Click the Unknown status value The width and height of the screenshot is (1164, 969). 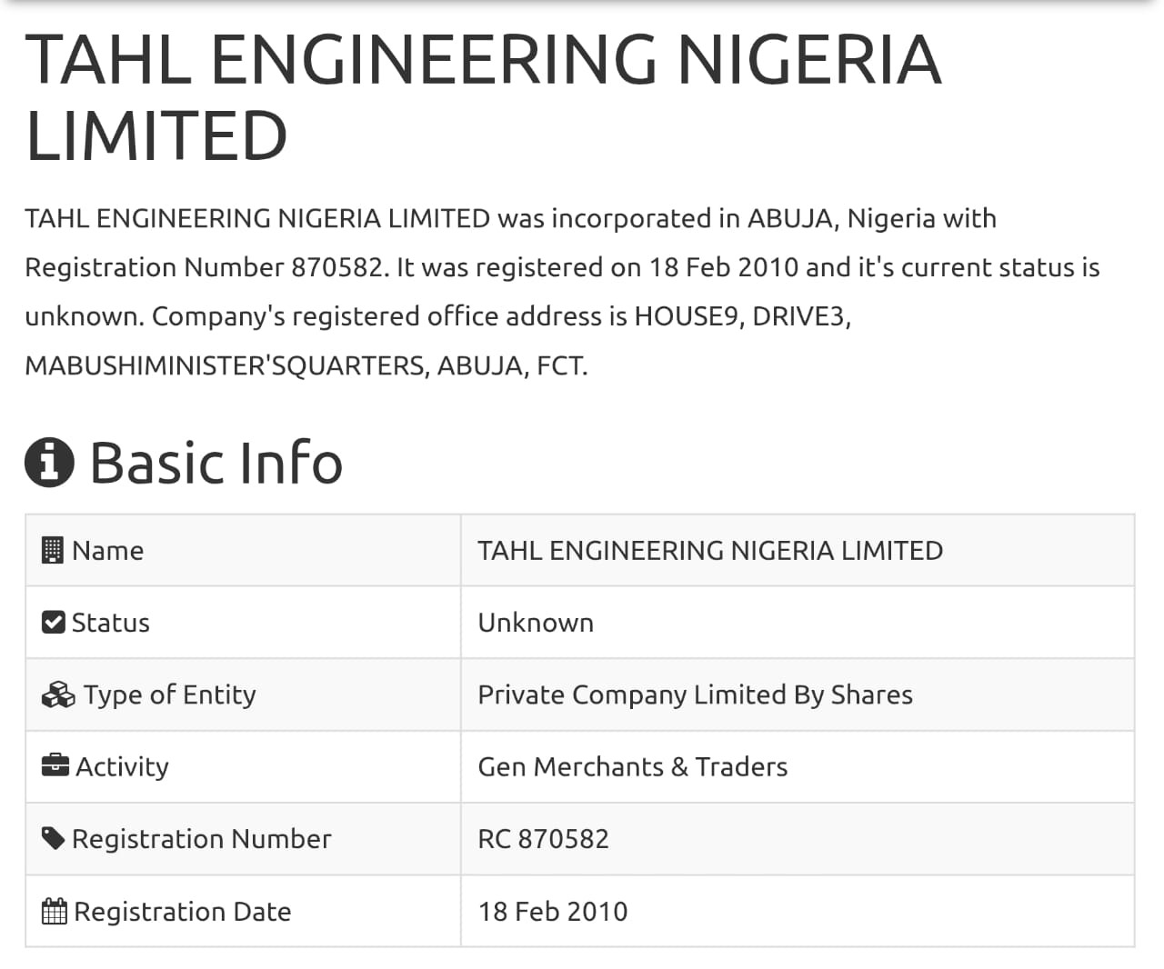[x=536, y=623]
